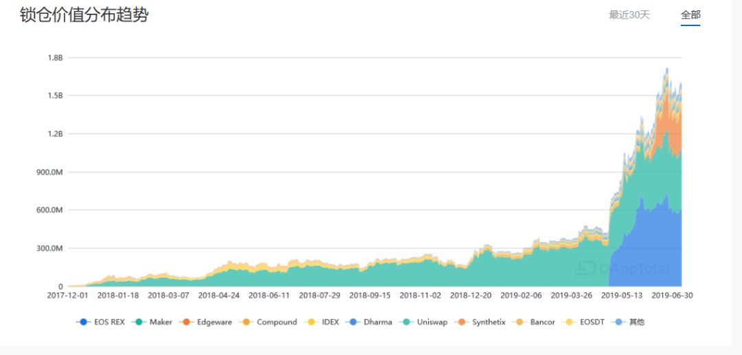742x355 pixels.
Task: Toggle the Bancor legend series
Action: click(x=534, y=322)
